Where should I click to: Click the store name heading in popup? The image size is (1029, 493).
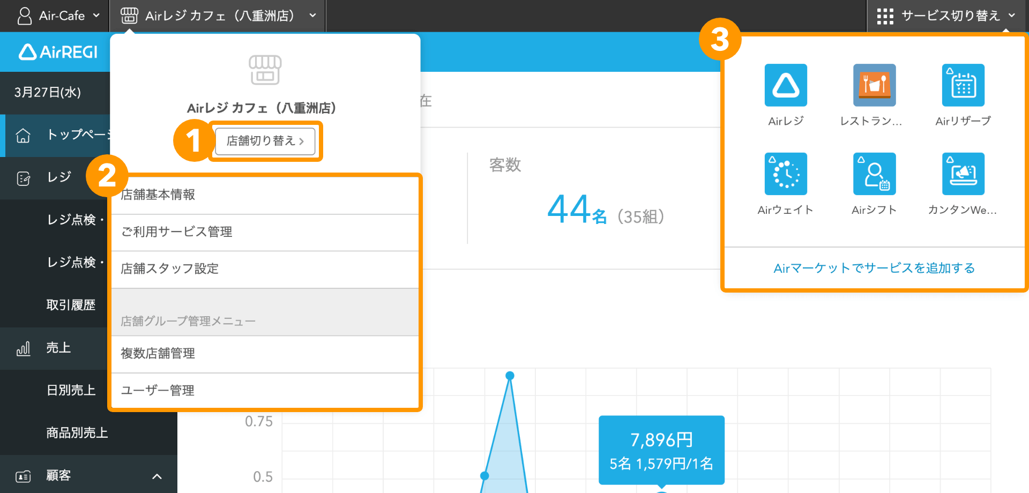[x=261, y=108]
